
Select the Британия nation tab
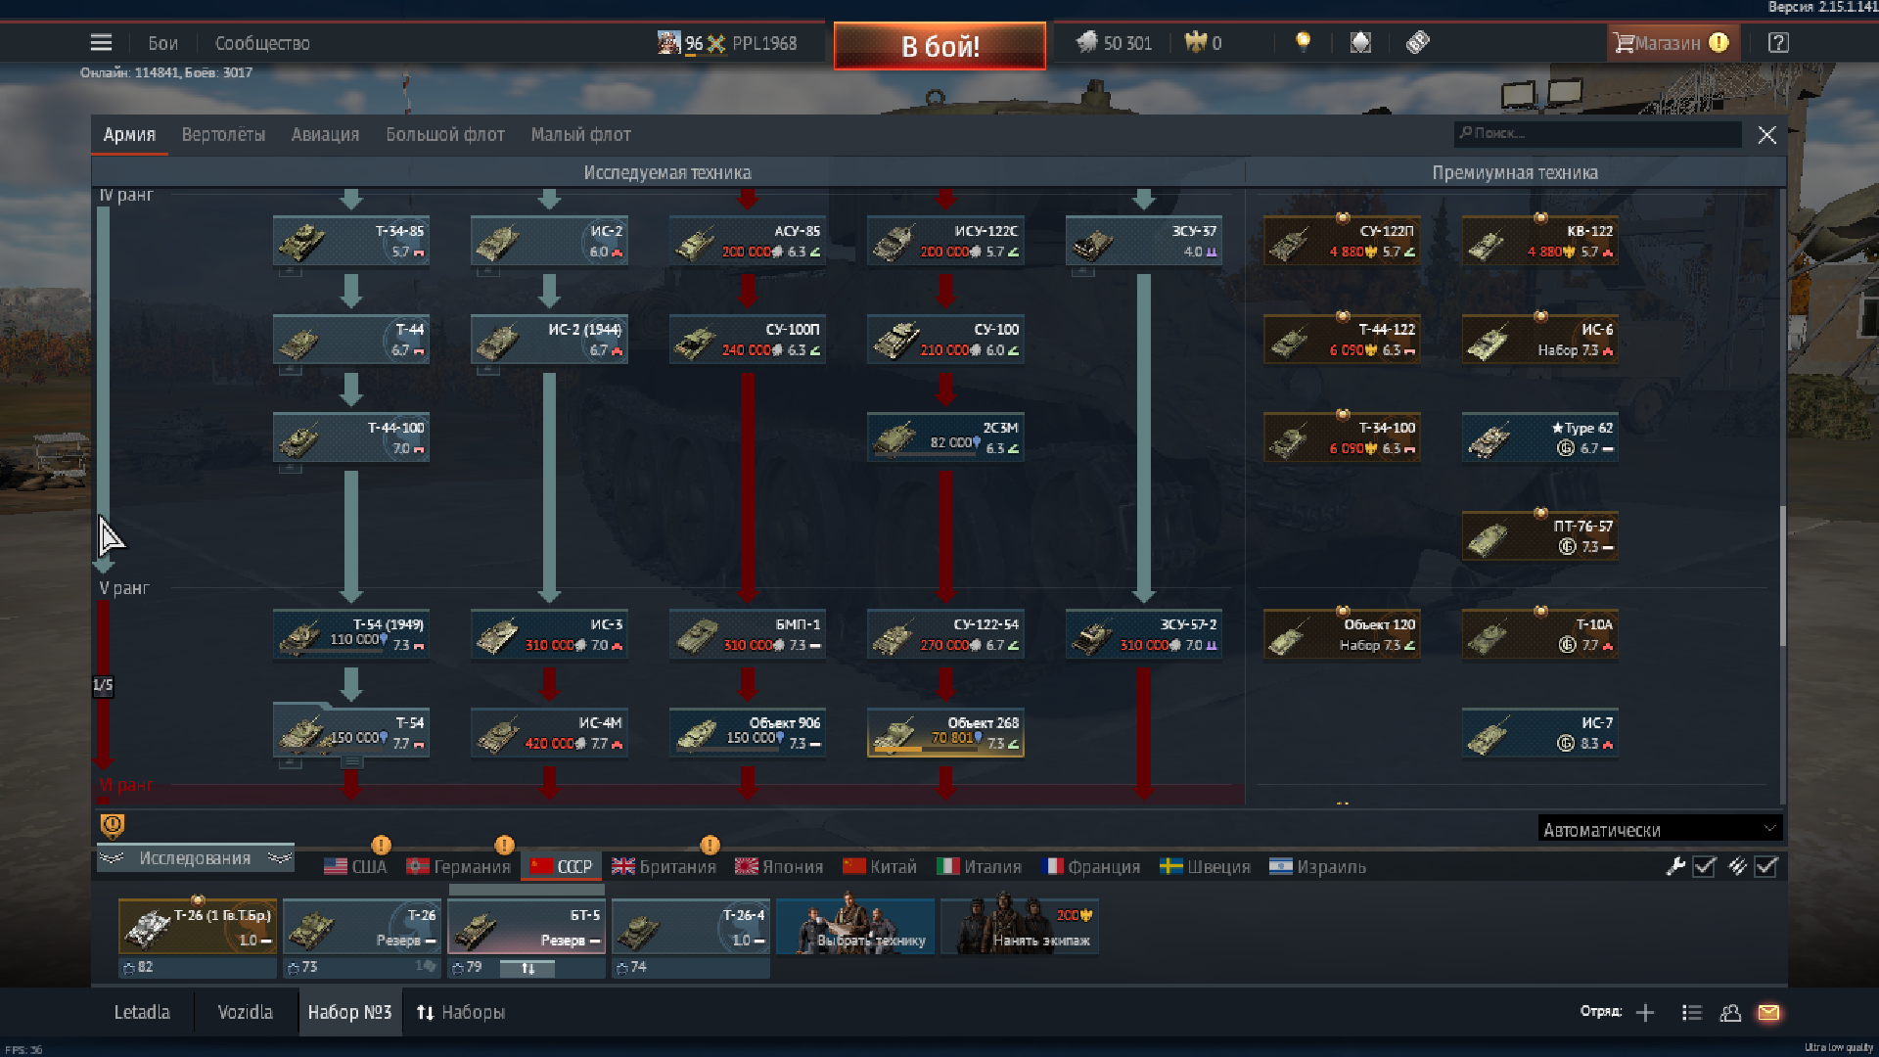click(664, 867)
